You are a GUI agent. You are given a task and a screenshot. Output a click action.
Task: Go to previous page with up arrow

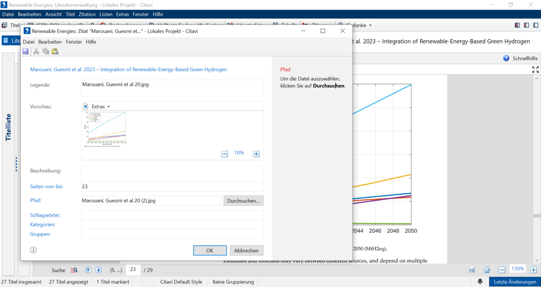[x=88, y=270]
